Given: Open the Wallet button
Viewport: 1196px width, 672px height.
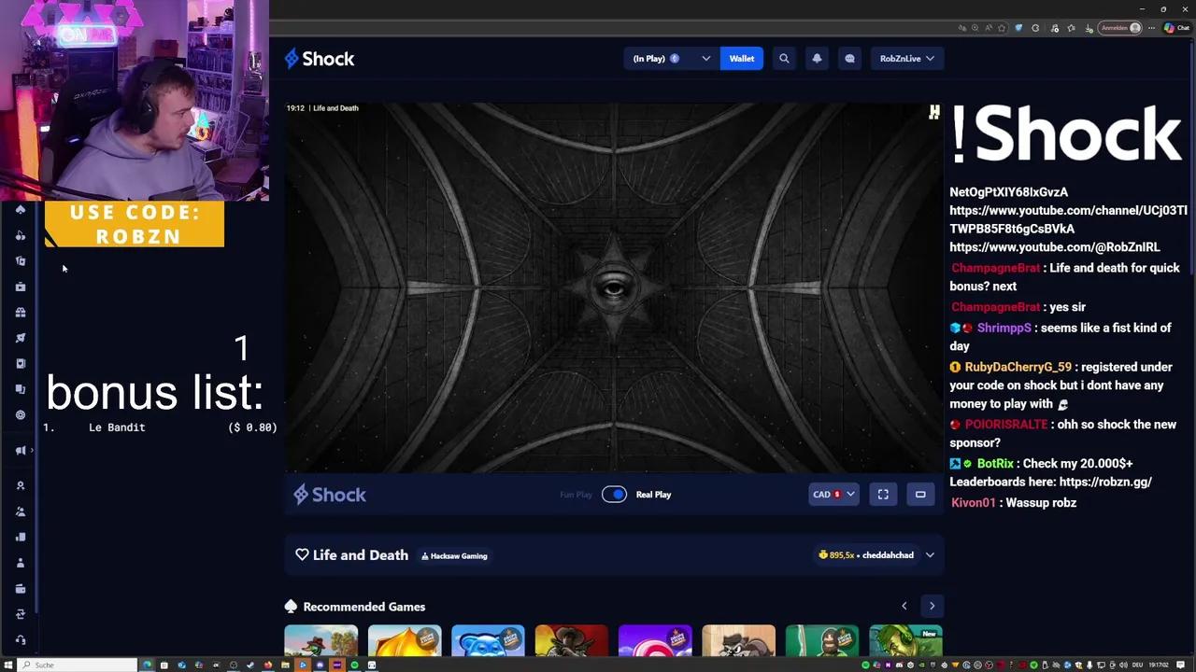Looking at the screenshot, I should coord(741,58).
